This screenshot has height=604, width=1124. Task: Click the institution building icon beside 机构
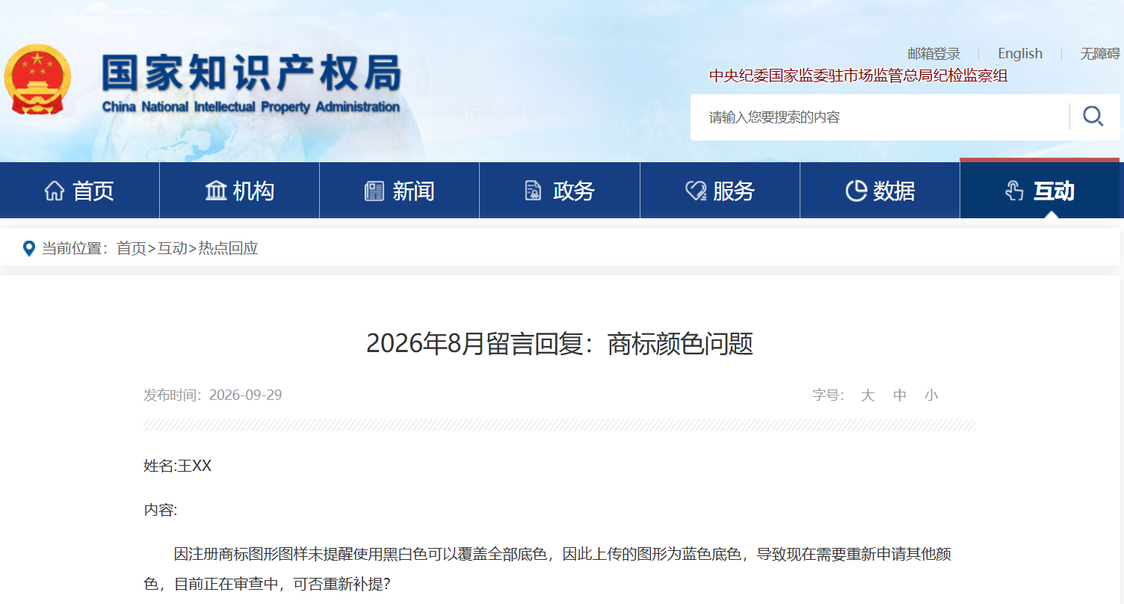pyautogui.click(x=216, y=191)
